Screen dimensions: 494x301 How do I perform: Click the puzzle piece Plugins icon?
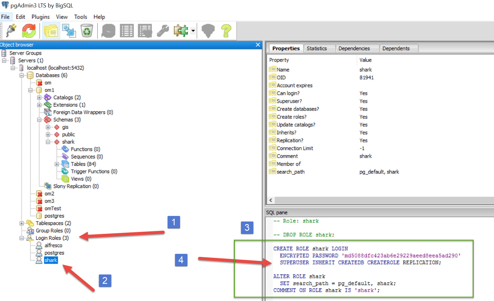[181, 31]
